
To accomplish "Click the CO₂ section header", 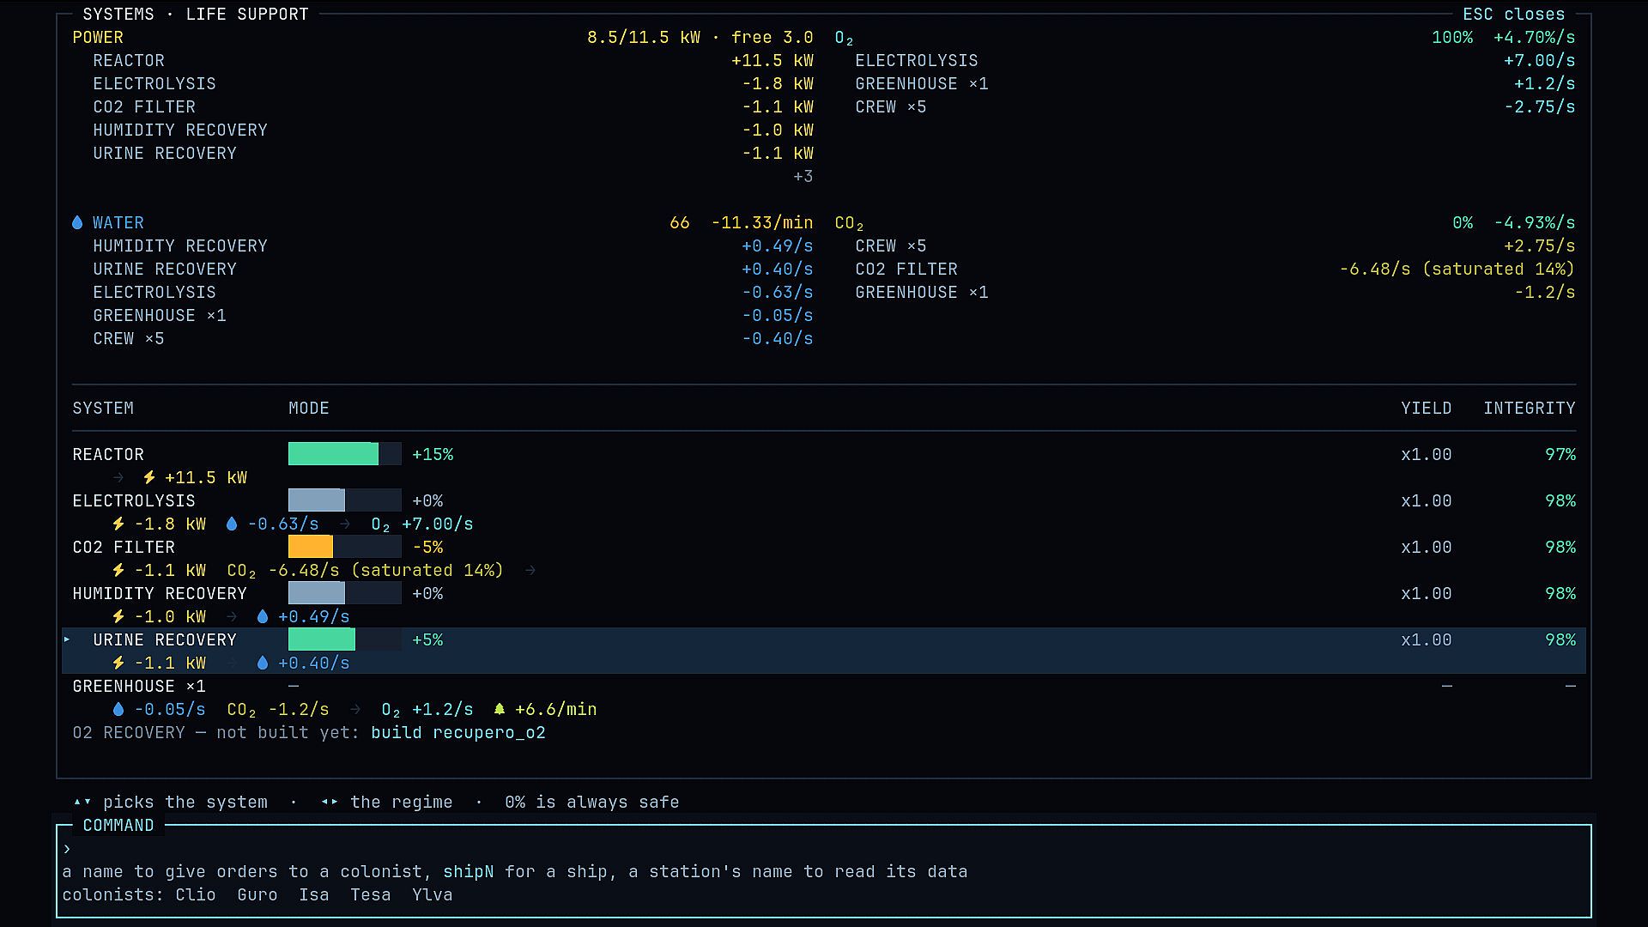I will [850, 223].
